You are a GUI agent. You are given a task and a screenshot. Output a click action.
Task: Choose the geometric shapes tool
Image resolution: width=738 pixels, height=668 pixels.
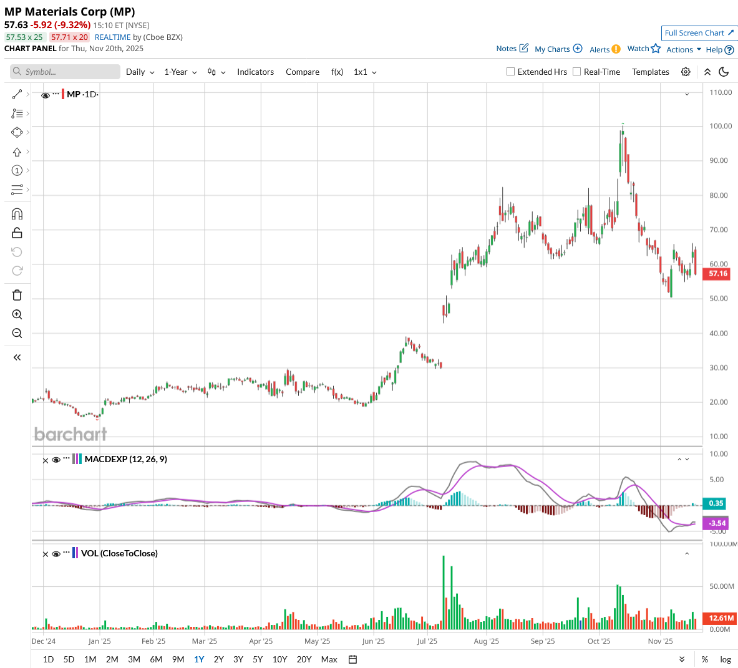[x=17, y=133]
